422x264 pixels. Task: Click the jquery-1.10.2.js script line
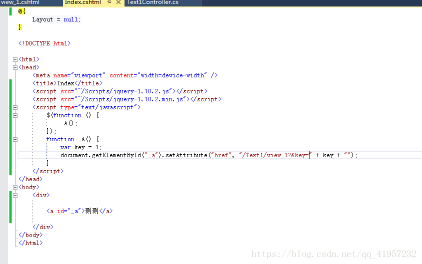[120, 91]
